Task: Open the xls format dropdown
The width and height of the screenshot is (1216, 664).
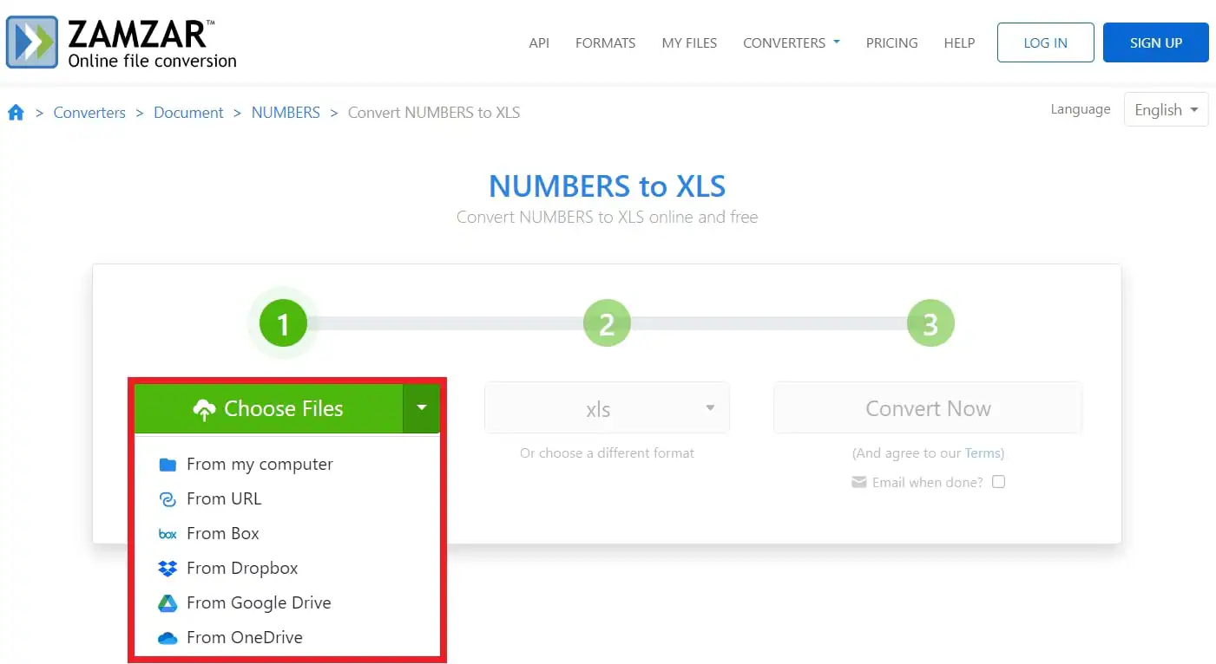Action: [x=607, y=408]
